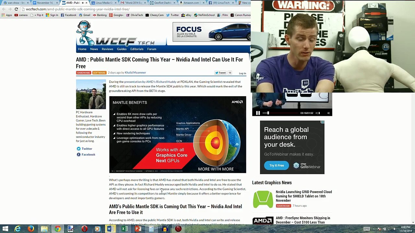Screen dimensions: 415x233
Task: Open the Google+ bookmark
Action: click(x=116, y=15)
